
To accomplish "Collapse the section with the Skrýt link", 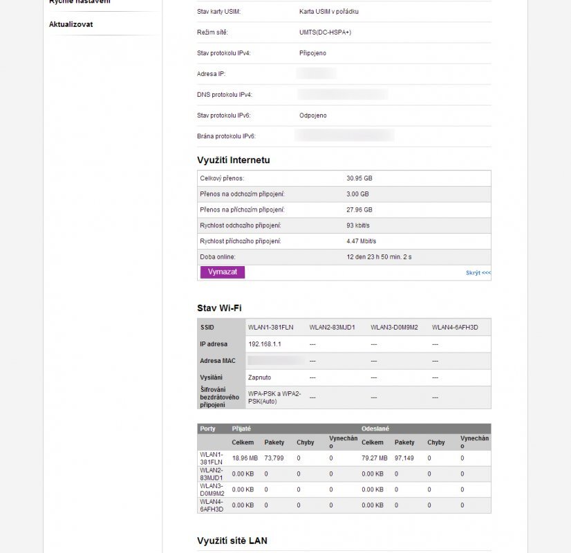I will [478, 273].
